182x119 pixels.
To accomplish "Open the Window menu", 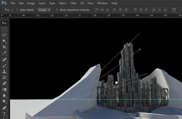I will pos(103,3).
